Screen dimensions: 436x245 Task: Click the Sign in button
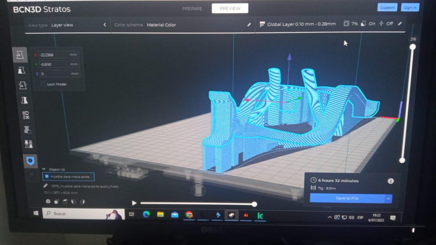coord(410,7)
